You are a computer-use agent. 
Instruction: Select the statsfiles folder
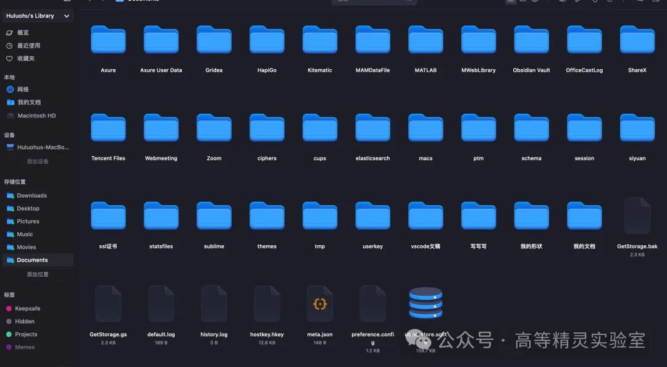coord(161,216)
